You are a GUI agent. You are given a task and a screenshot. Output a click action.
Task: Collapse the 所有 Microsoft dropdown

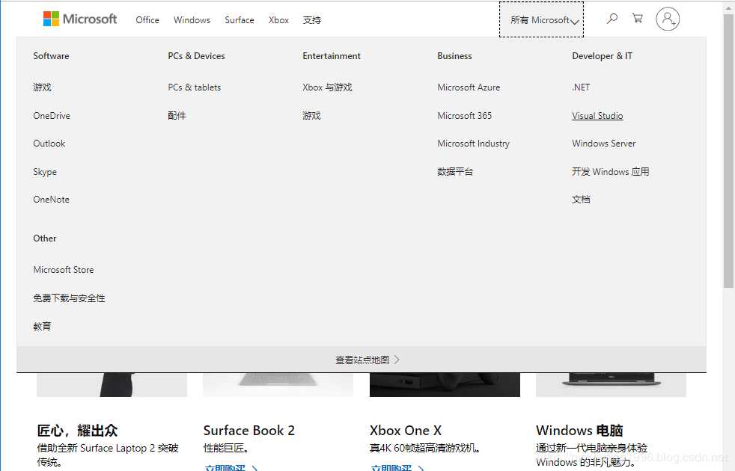tap(541, 19)
